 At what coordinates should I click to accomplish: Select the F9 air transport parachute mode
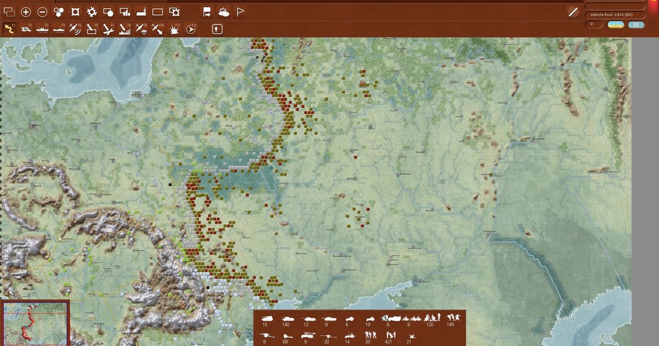[141, 28]
